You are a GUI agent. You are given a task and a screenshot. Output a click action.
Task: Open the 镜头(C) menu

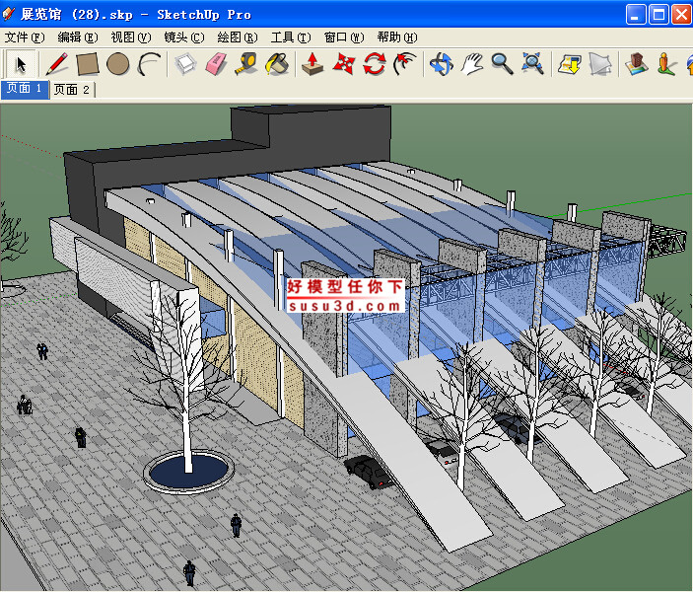click(x=184, y=37)
